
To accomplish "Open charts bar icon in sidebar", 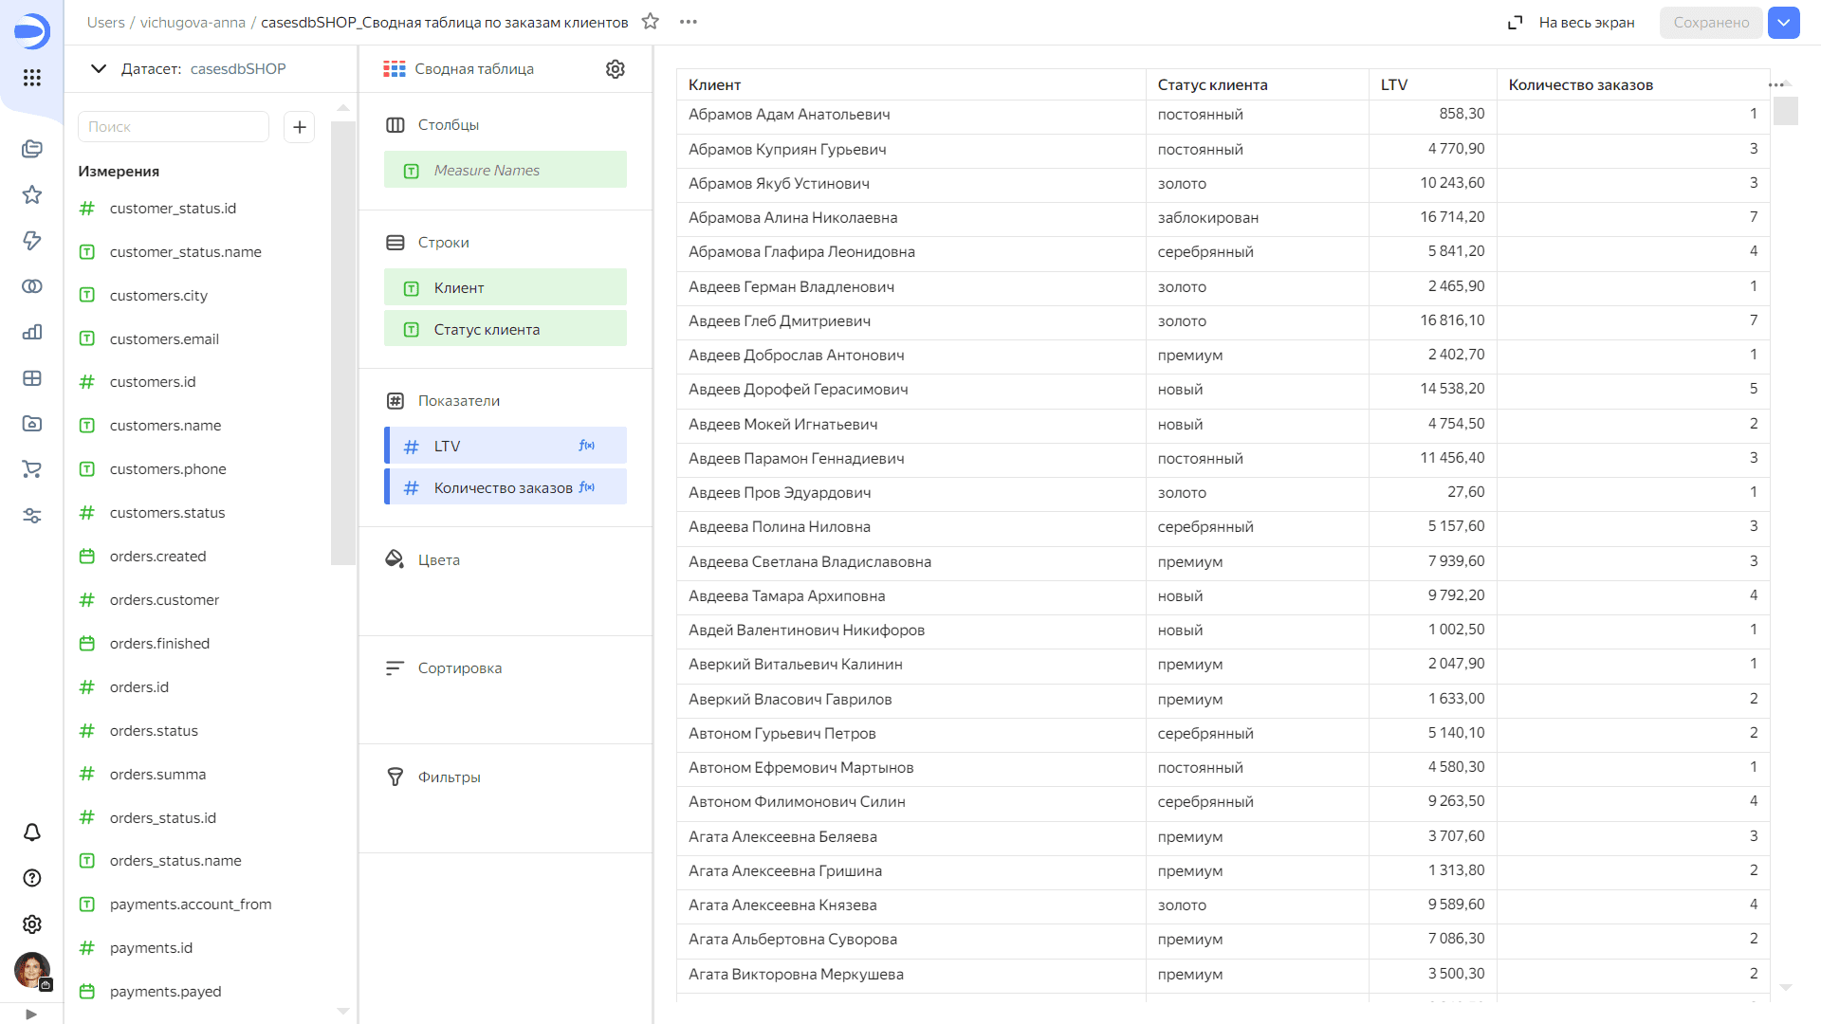I will point(31,332).
